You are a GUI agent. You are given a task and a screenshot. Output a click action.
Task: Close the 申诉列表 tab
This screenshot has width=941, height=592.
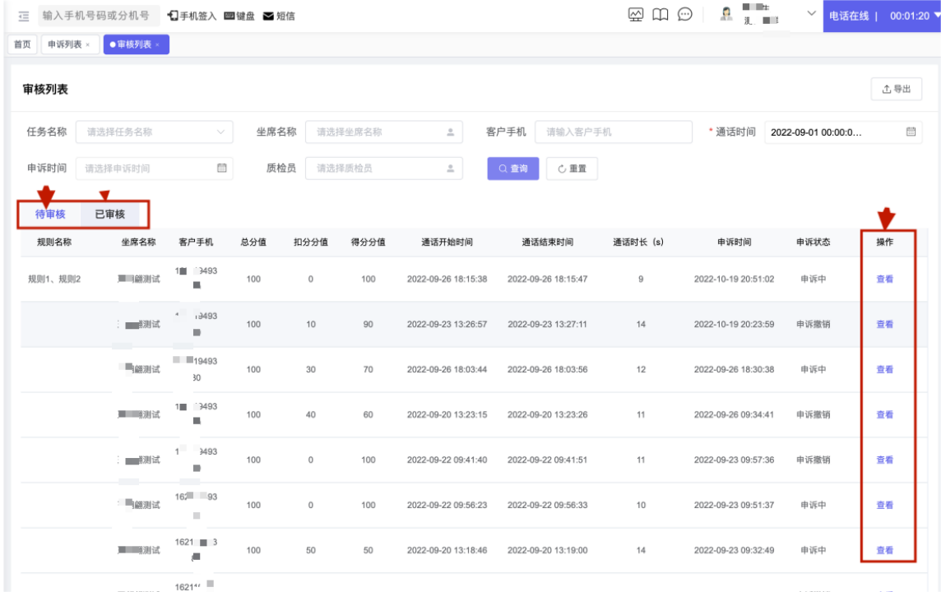(x=88, y=45)
